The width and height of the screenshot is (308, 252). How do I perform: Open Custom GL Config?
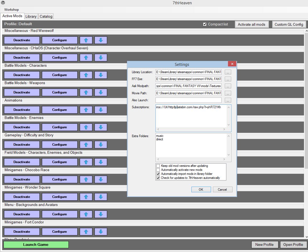[289, 24]
